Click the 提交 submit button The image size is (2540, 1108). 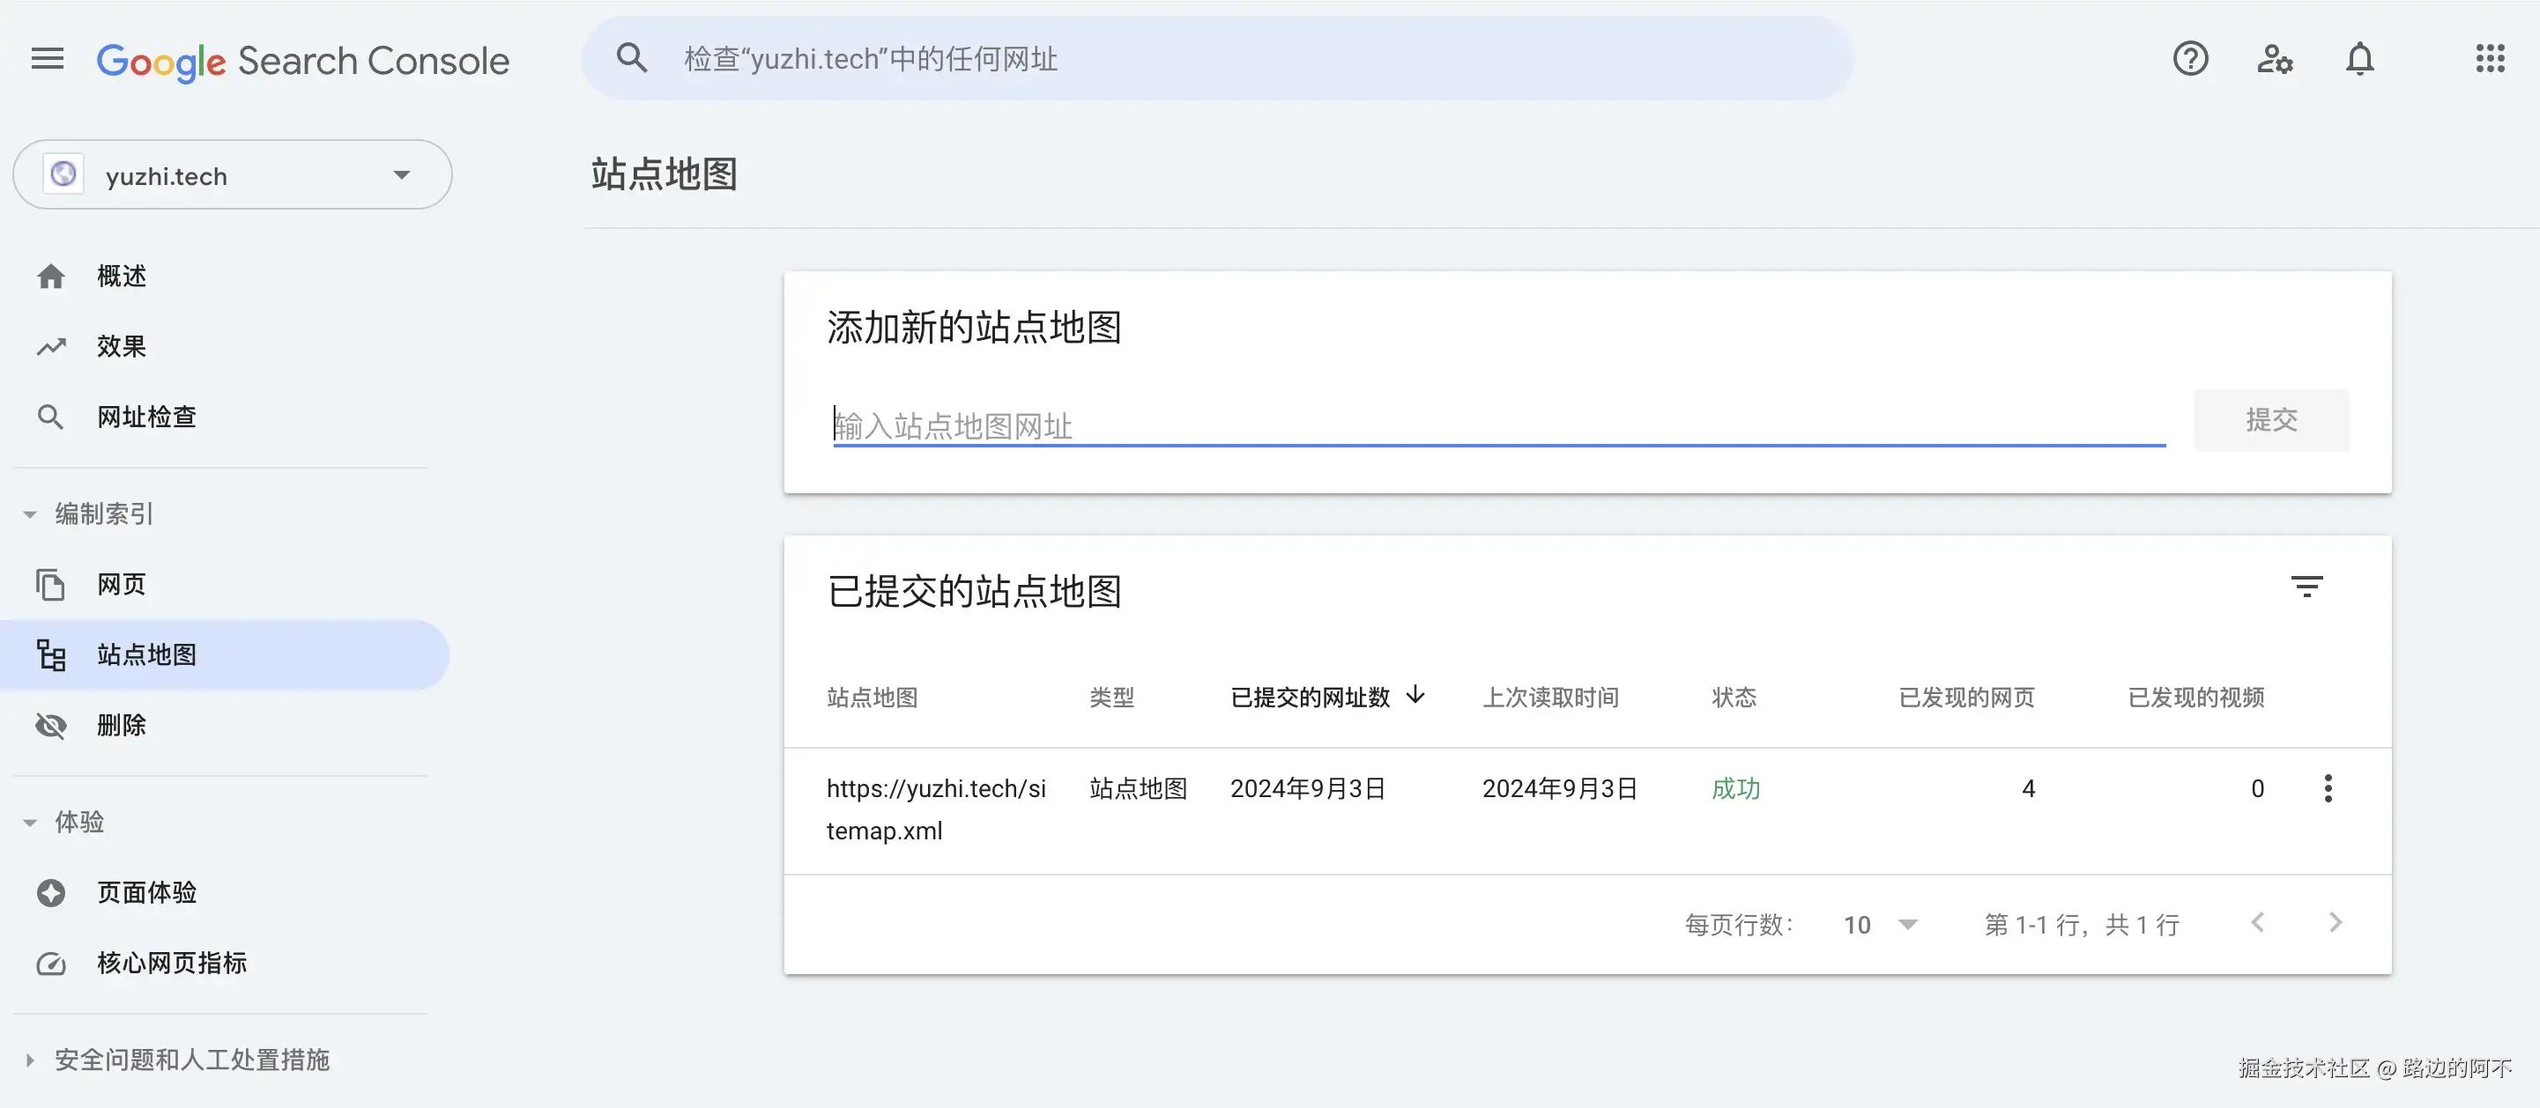tap(2271, 421)
